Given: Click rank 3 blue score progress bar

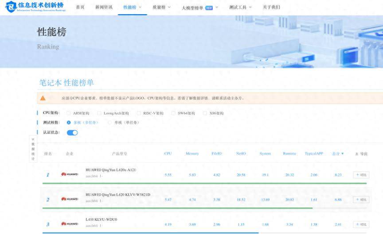Looking at the screenshot, I should point(150,233).
